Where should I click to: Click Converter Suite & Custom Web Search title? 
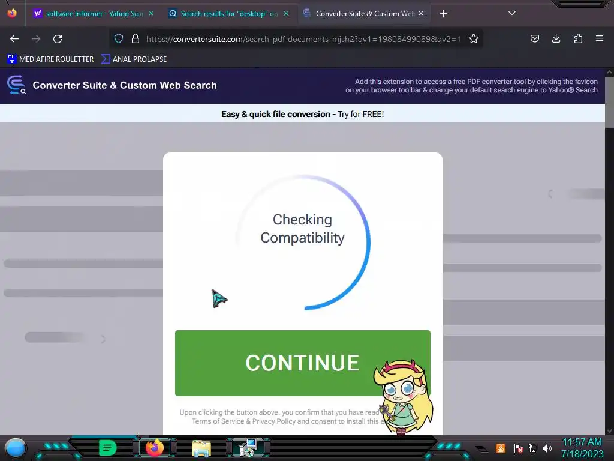(125, 85)
